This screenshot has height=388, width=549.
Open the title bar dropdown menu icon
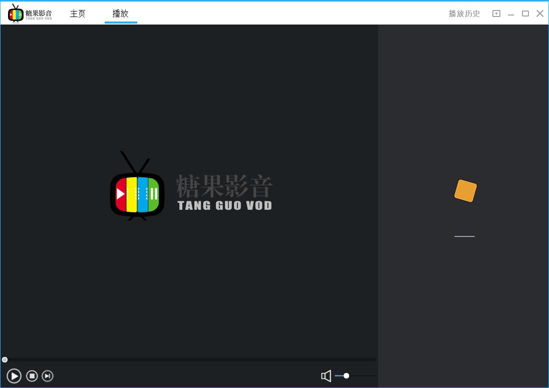[x=496, y=14]
